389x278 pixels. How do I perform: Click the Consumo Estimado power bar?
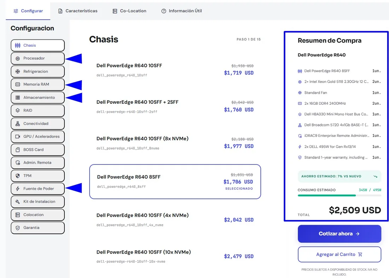pyautogui.click(x=339, y=196)
